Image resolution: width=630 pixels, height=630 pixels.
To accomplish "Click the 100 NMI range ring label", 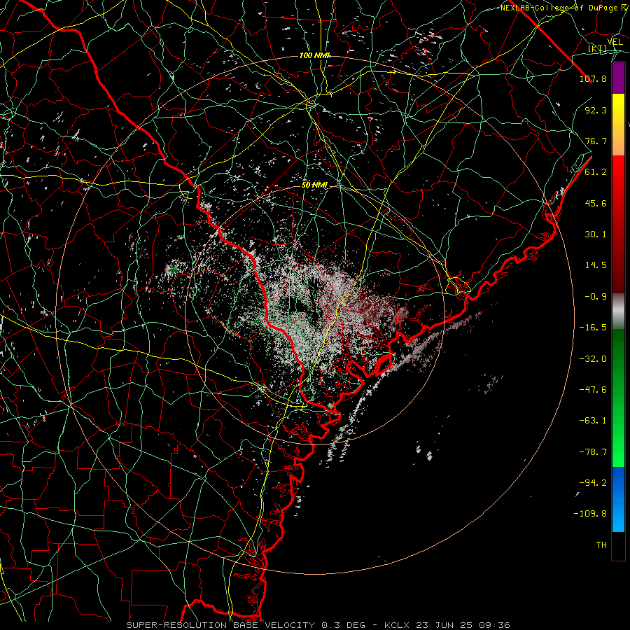I will click(x=314, y=55).
